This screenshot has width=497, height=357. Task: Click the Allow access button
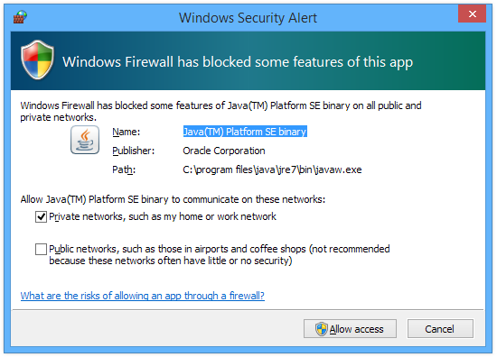(350, 329)
